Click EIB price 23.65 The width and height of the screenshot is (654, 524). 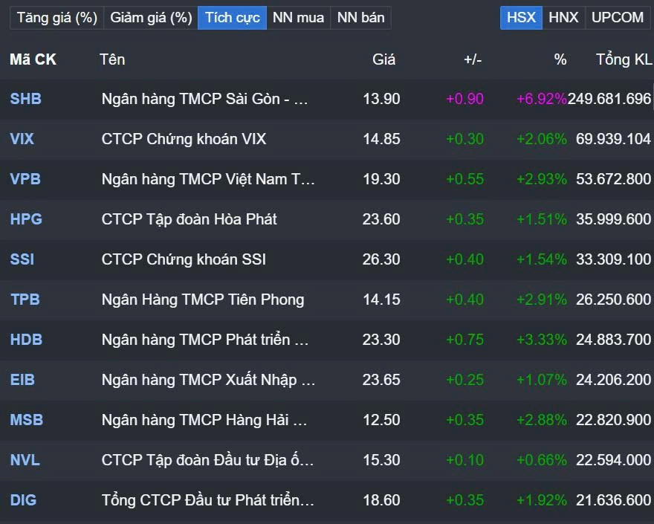tap(381, 380)
